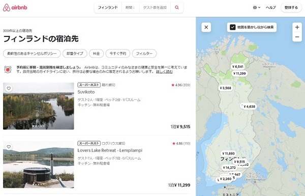Select the ¥11,893 map price marker
The image size is (305, 196).
(228, 153)
